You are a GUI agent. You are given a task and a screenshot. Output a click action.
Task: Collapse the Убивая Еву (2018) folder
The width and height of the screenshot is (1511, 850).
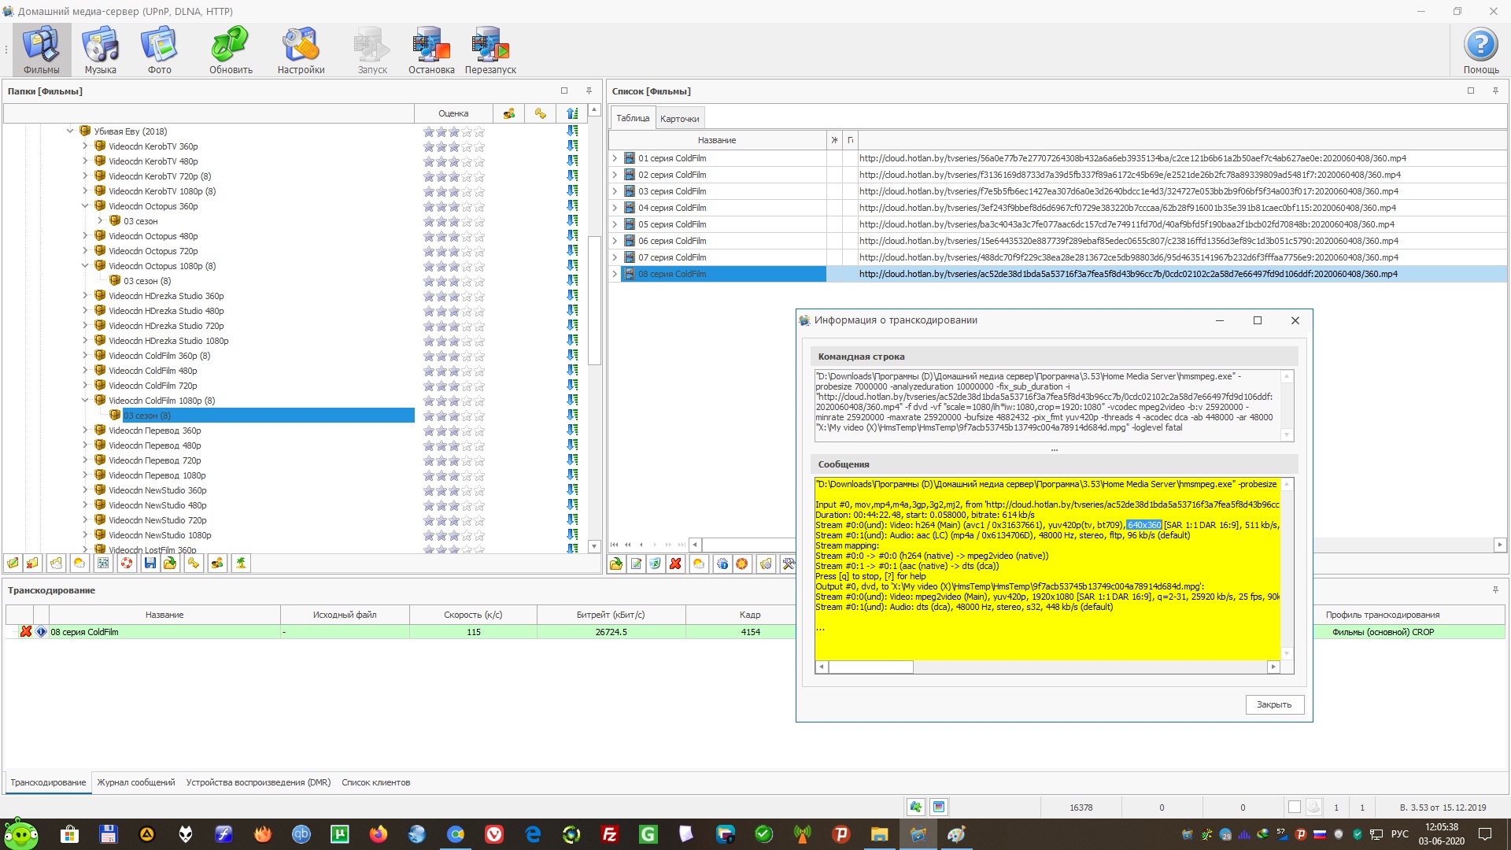pos(70,131)
